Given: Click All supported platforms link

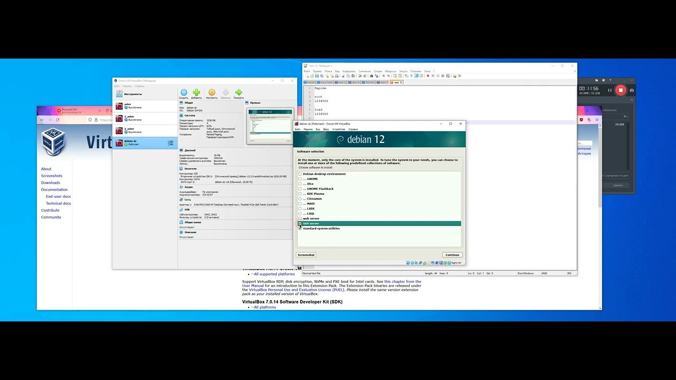Looking at the screenshot, I should click(x=274, y=274).
